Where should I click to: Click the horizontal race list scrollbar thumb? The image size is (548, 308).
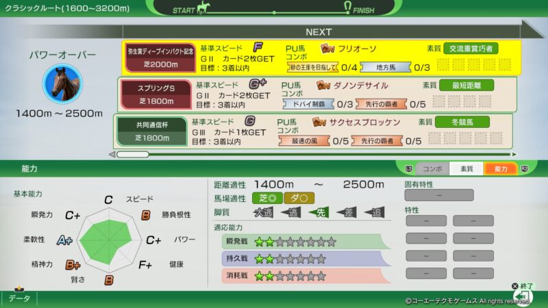pyautogui.click(x=133, y=155)
